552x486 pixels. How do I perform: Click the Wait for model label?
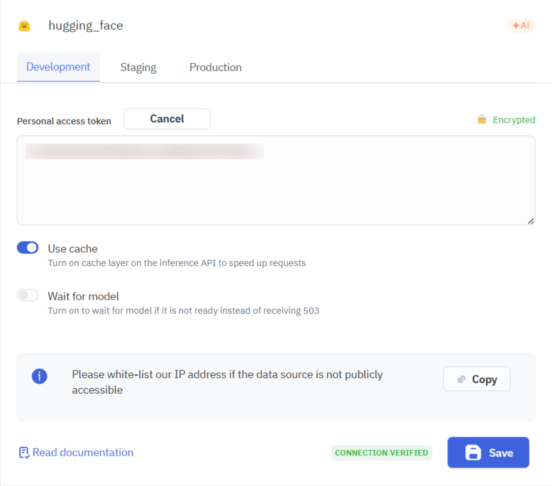click(84, 296)
